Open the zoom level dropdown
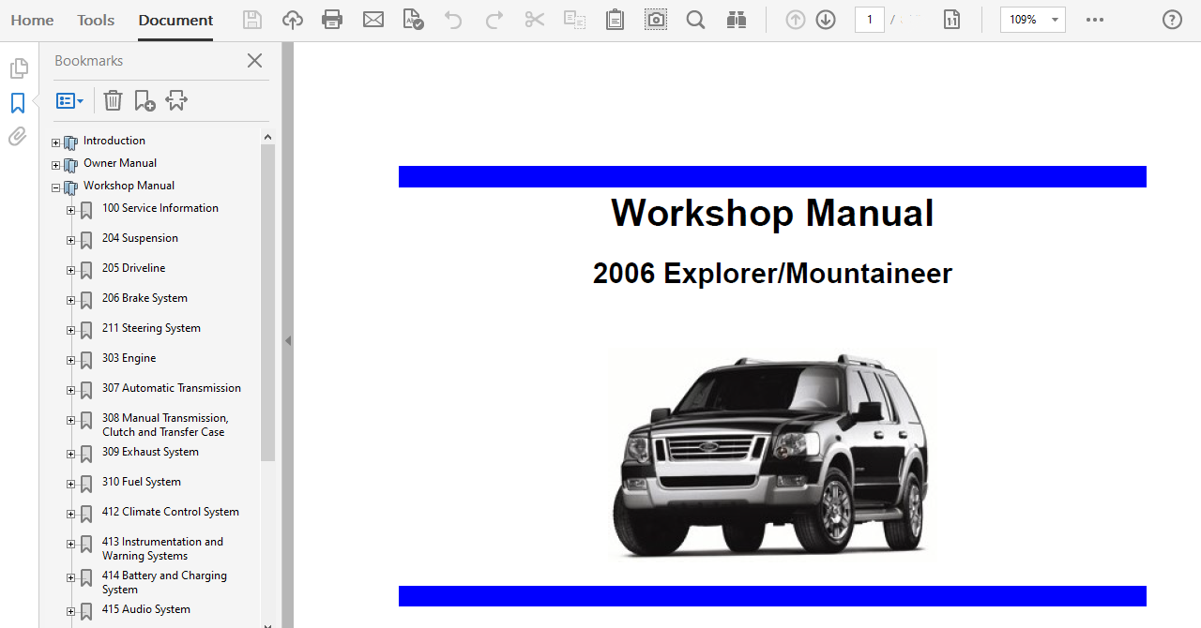This screenshot has height=628, width=1201. coord(1053,19)
